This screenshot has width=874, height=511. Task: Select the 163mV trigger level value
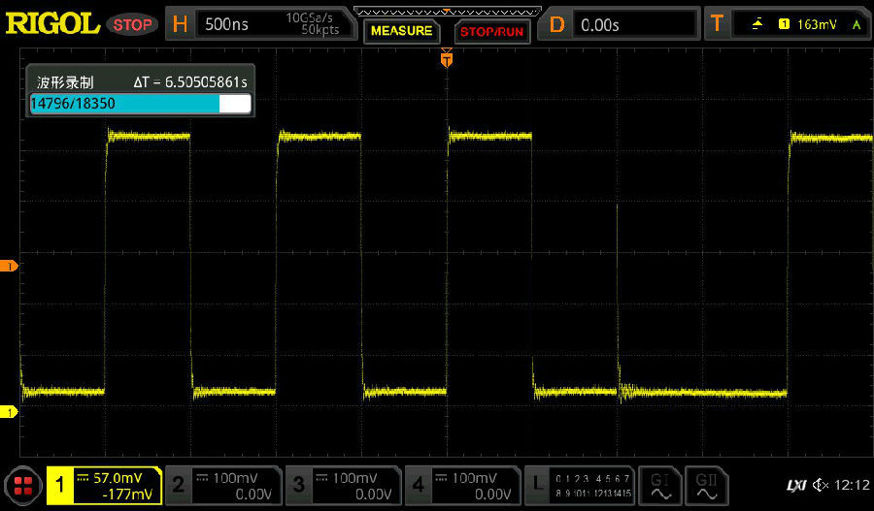817,24
